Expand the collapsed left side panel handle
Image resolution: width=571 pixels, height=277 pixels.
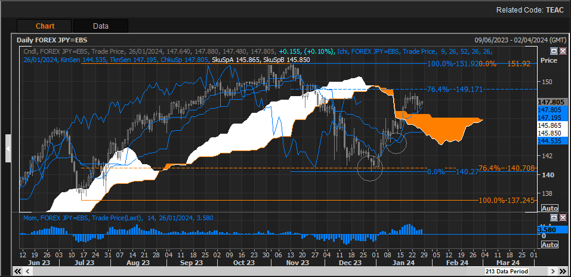pos(8,148)
